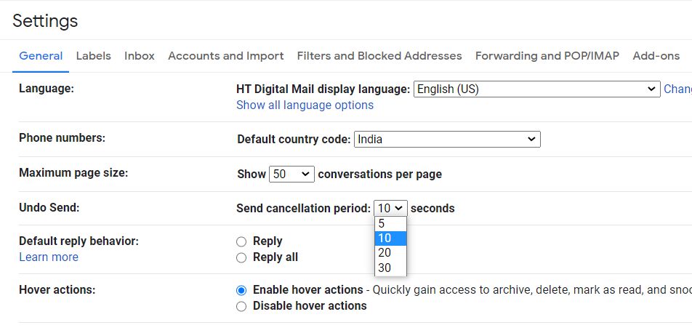Open the Learn more link
This screenshot has width=692, height=333.
49,257
